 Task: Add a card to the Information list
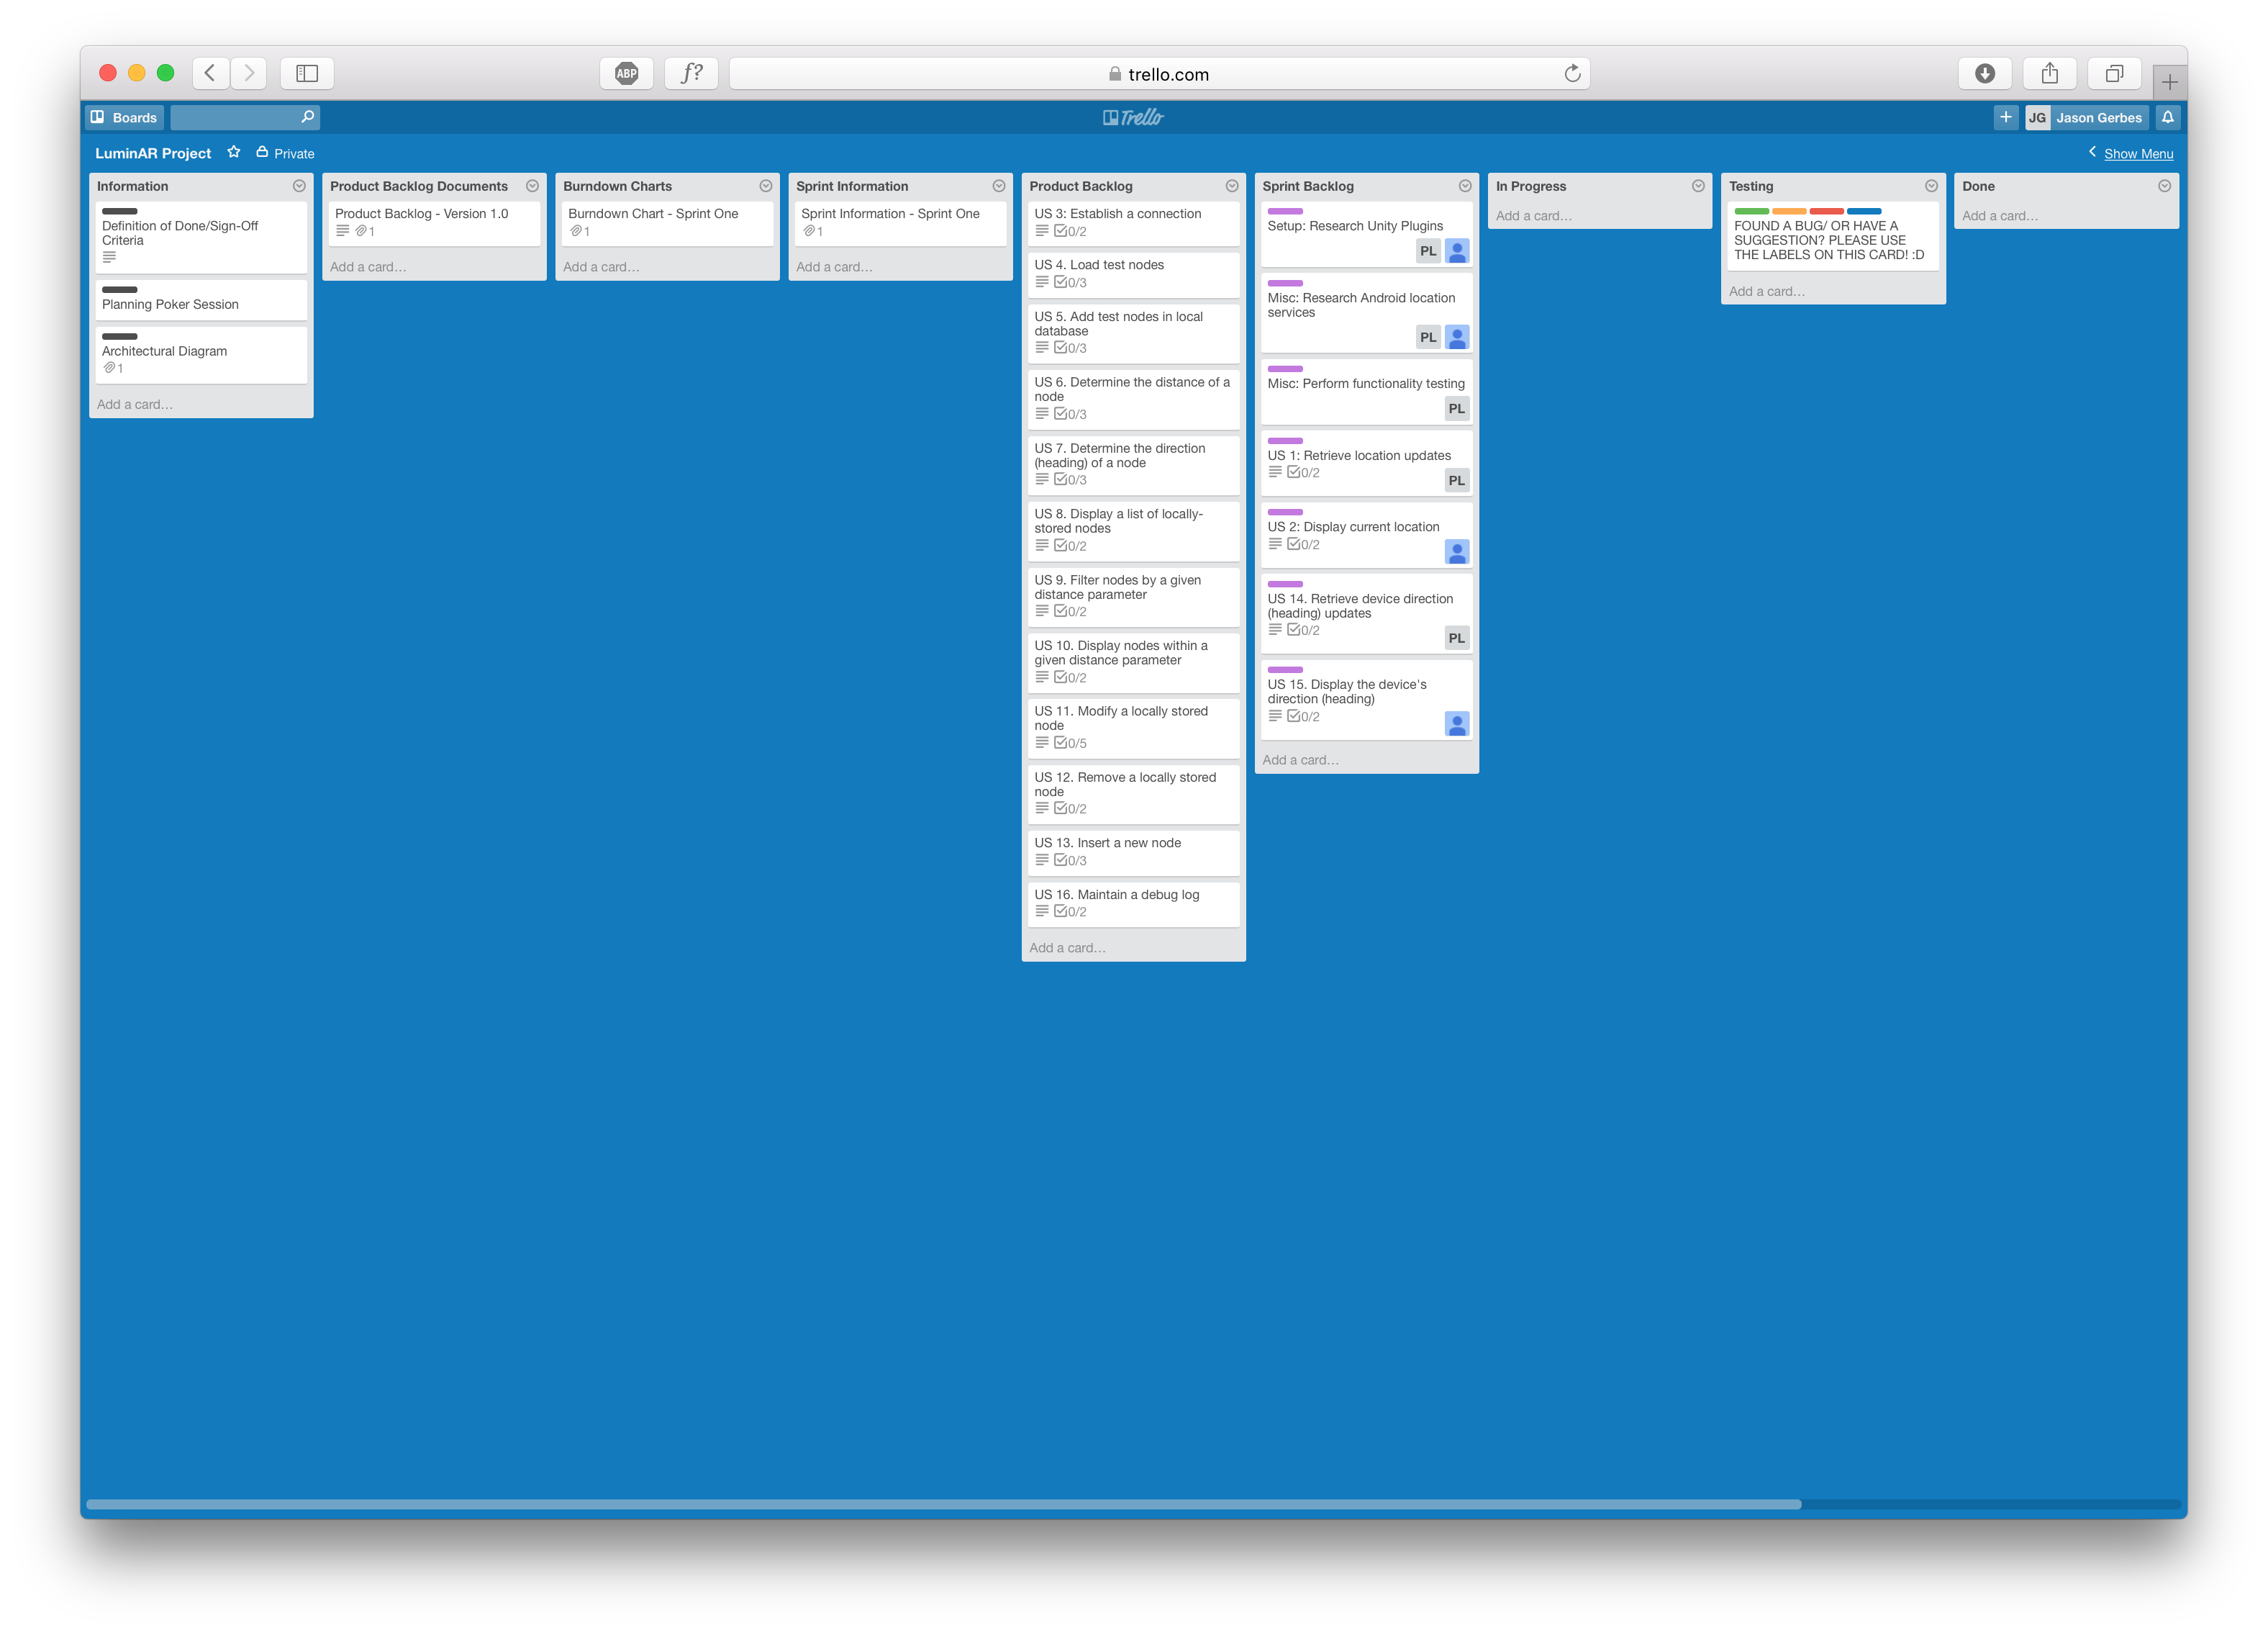(134, 405)
